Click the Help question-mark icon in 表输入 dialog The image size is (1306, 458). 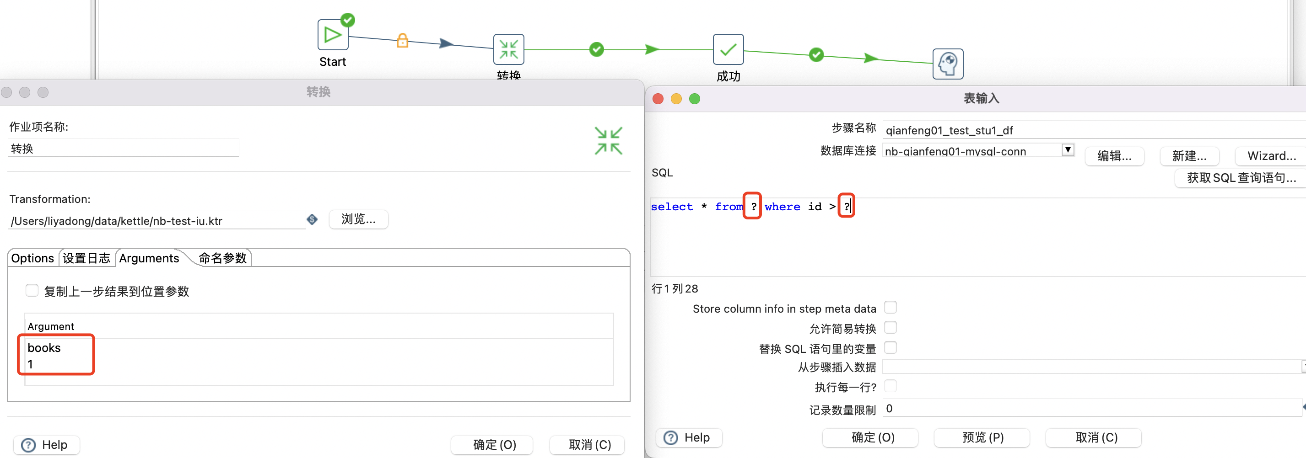(x=671, y=438)
